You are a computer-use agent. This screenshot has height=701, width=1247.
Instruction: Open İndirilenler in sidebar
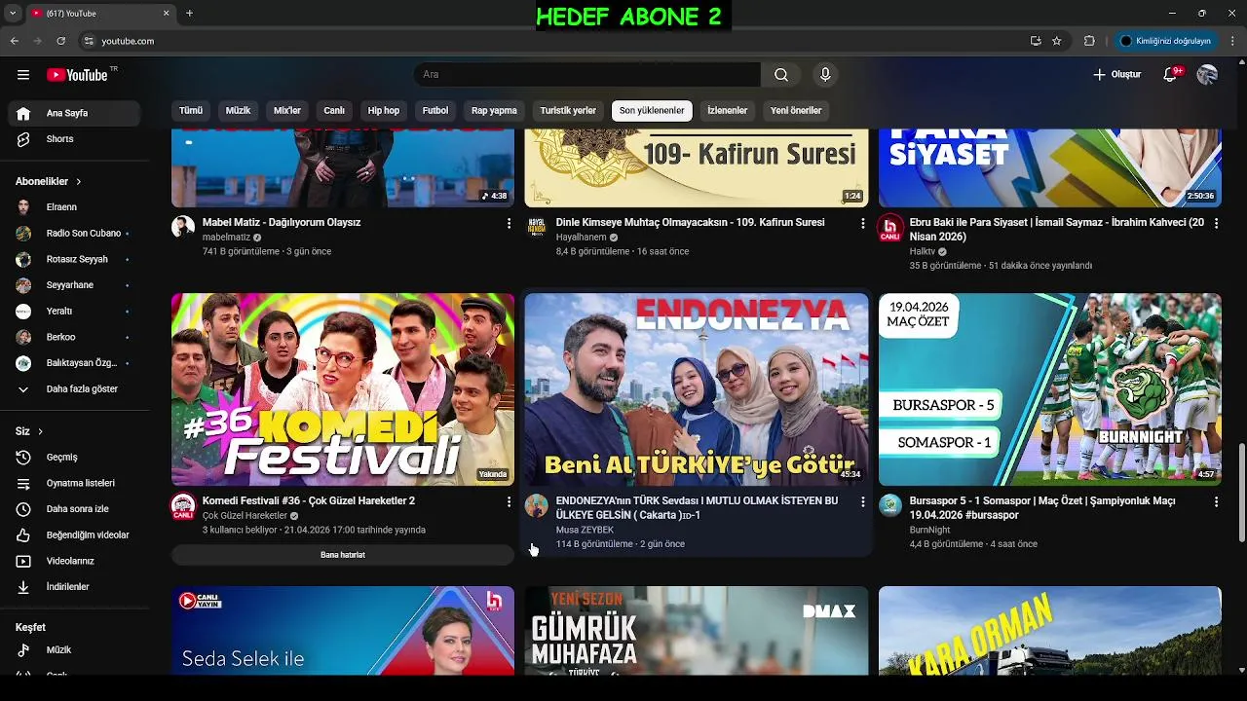coord(74,587)
